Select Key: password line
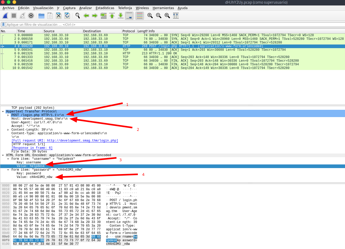This screenshot has height=249, width=345. [29, 173]
